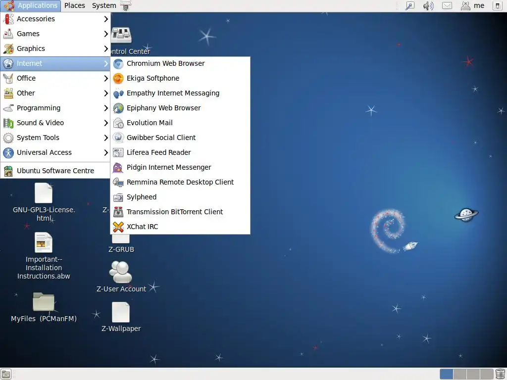
Task: Expand System Tools submenu arrow
Action: (106, 138)
